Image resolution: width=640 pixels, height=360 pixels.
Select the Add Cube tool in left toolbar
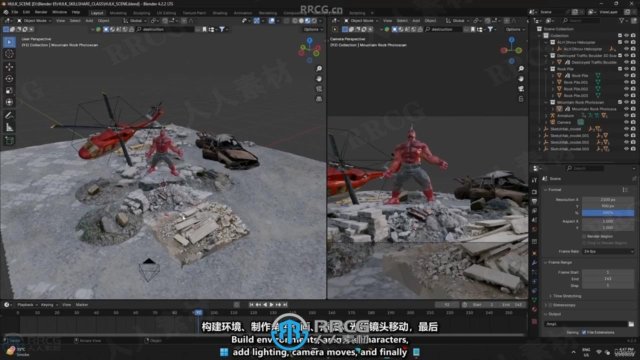(x=9, y=141)
